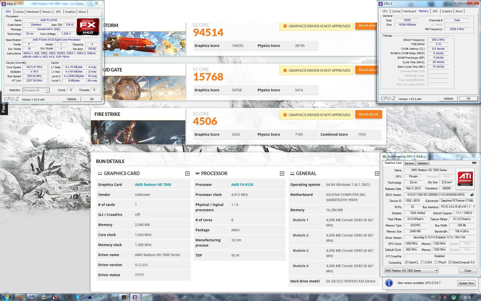Screen dimensions: 481x301
Task: Open the Windows Start orb
Action: pos(6,297)
